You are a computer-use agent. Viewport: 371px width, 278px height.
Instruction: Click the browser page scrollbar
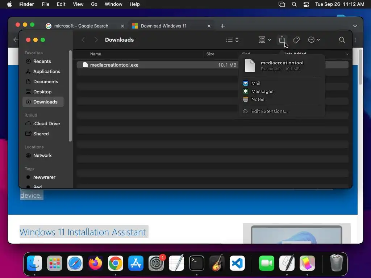[x=360, y=67]
